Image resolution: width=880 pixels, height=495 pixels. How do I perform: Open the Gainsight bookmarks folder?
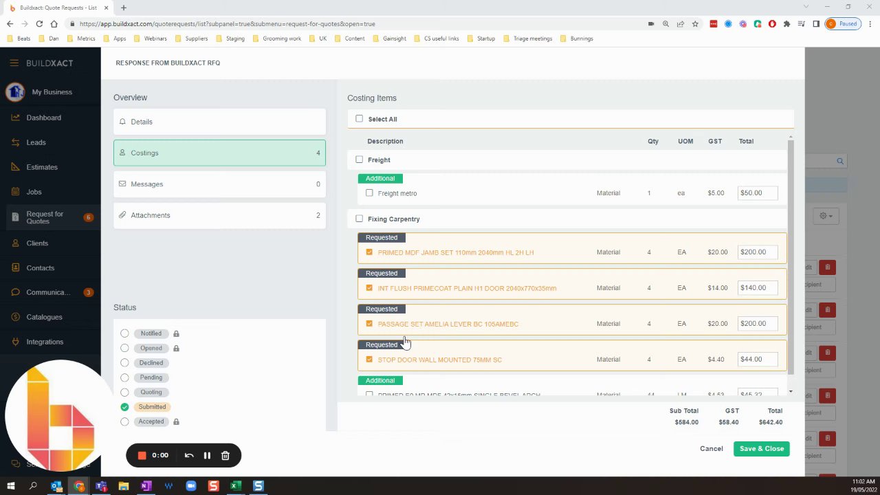(390, 38)
